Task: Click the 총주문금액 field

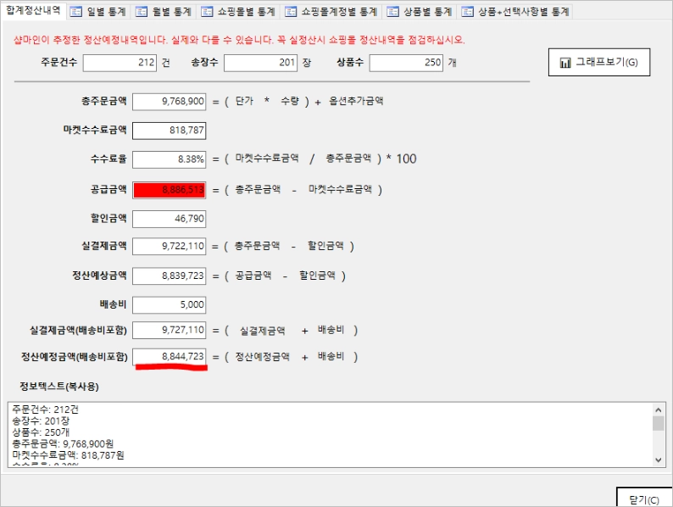Action: (x=170, y=102)
